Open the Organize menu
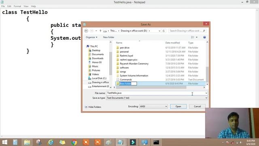259x146 pixels. [x=91, y=37]
